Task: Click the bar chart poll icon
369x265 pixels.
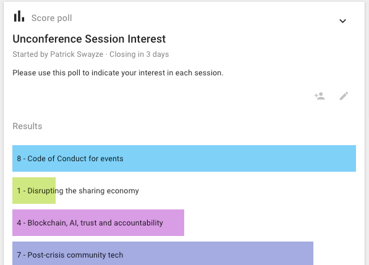Action: [x=19, y=16]
